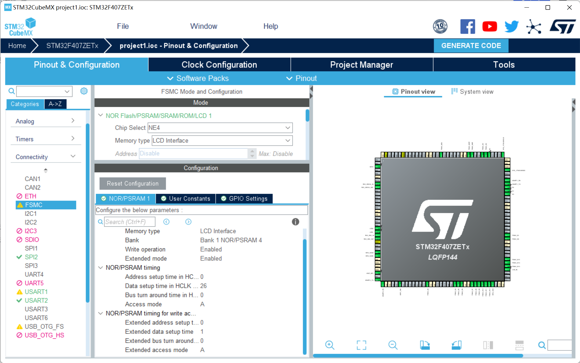
Task: Switch to System view
Action: [x=472, y=91]
